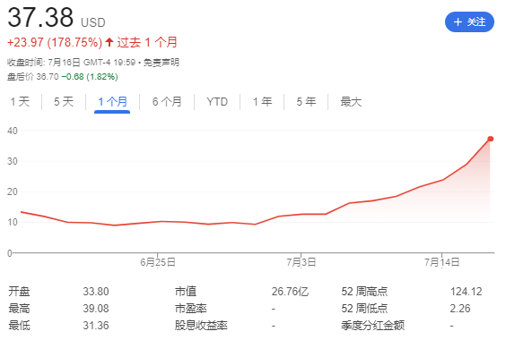This screenshot has width=506, height=340.
Task: Open the 6 个月 chart range
Action: coord(167,102)
